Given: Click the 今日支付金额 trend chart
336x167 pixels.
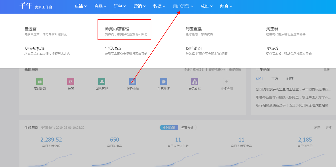Looking at the screenshot, I should pos(50,160).
